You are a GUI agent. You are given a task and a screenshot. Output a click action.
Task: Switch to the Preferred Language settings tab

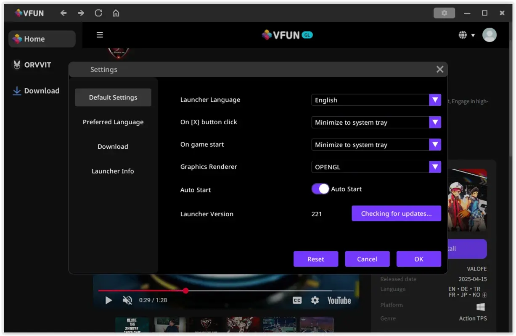[x=113, y=122]
